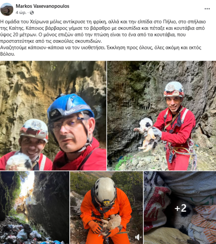Open the garbage-filled cave pit photo

(x=35, y=208)
